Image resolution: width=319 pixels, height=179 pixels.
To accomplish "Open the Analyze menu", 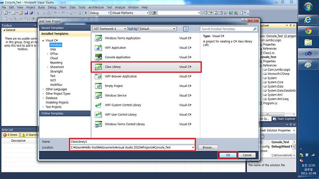I will pos(120,8).
